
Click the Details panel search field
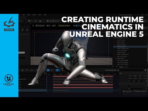click(x=132, y=70)
